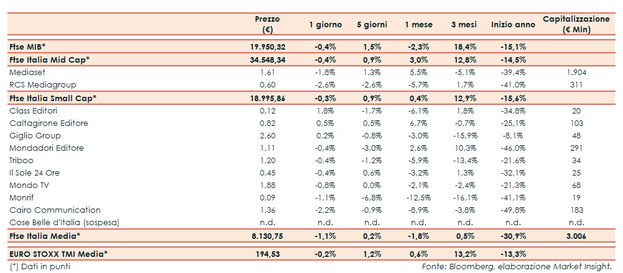
Task: Click the Cairo Communication row label
Action: click(x=55, y=210)
